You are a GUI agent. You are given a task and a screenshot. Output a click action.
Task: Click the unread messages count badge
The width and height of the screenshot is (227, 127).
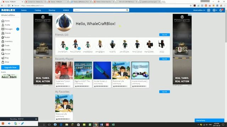click(18, 29)
